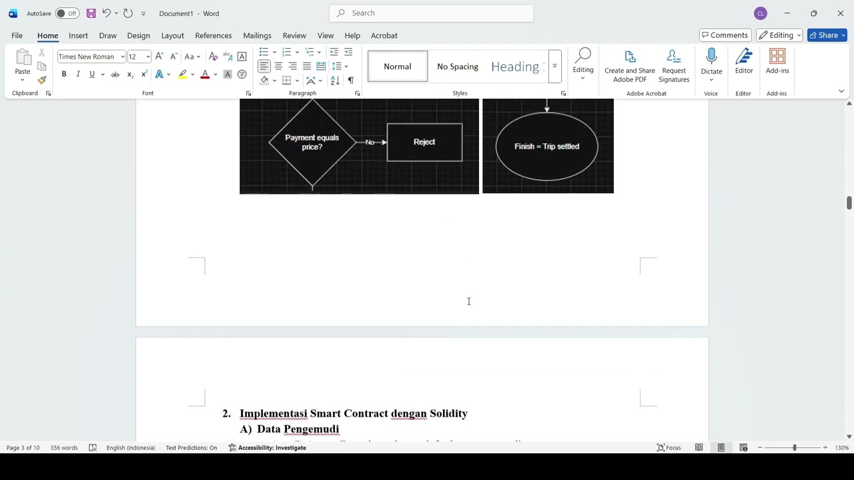Apply the red font color
This screenshot has width=854, height=480.
pyautogui.click(x=205, y=74)
